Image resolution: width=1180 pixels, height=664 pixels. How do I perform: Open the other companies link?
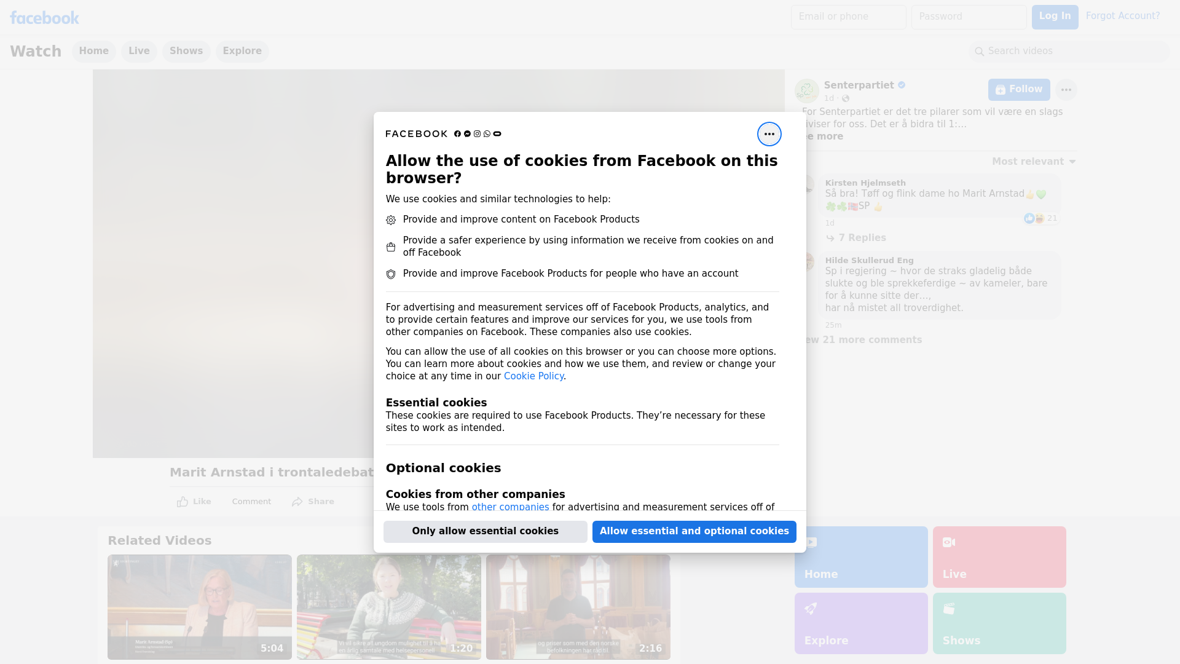510,507
